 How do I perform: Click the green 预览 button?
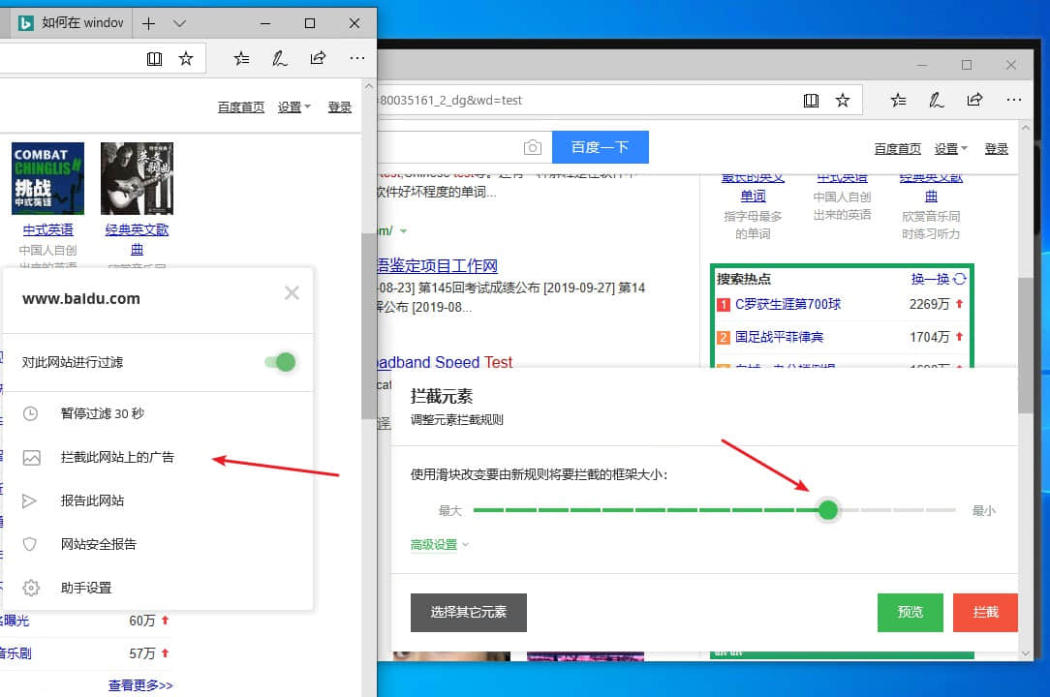910,612
